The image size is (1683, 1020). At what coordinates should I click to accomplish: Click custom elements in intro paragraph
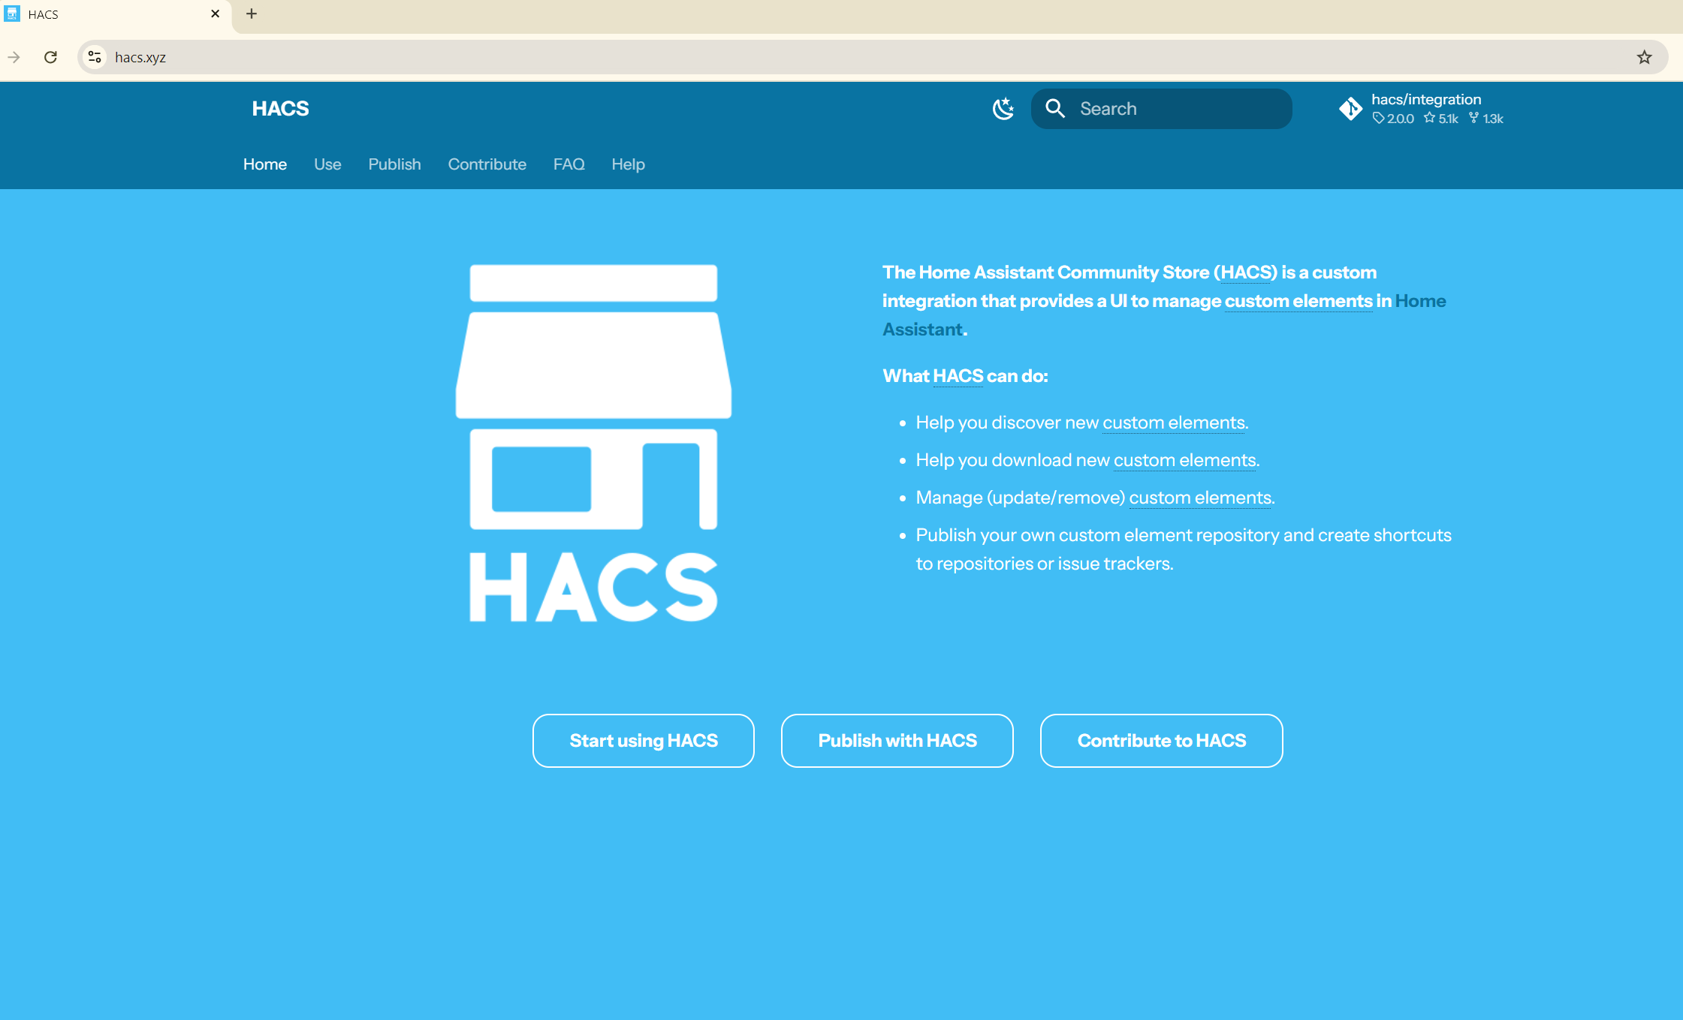point(1298,301)
